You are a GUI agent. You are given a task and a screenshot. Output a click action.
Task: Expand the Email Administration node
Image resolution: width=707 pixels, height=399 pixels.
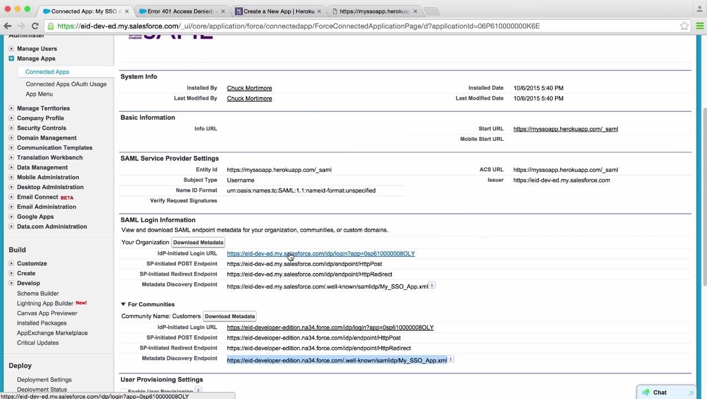point(11,207)
